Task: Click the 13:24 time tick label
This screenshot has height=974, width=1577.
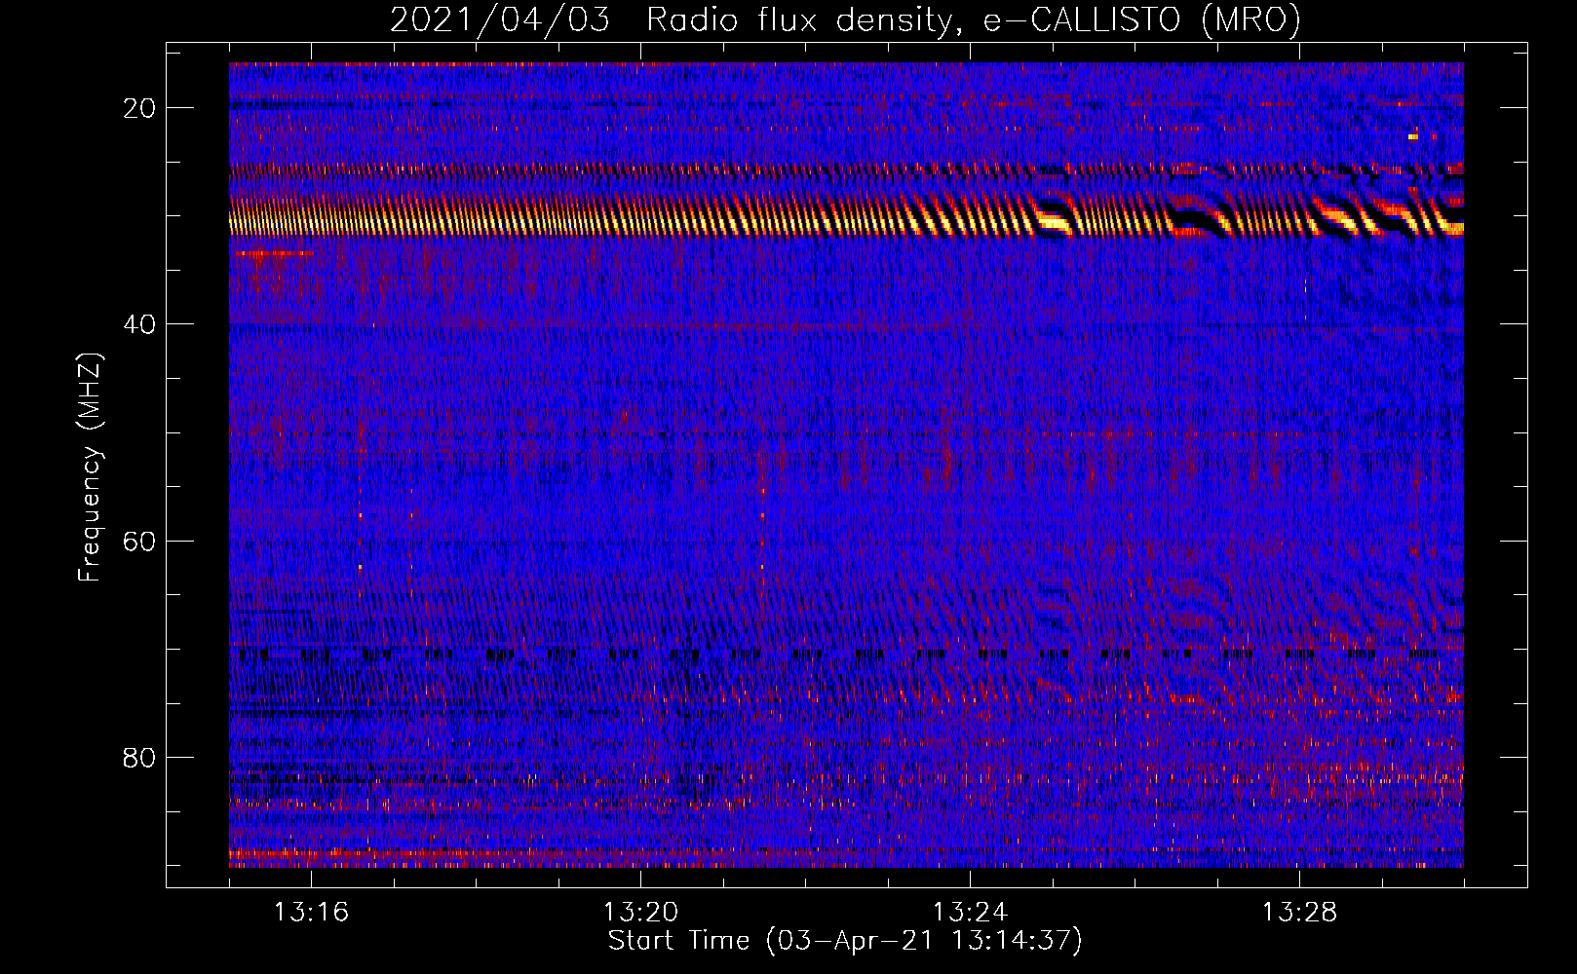Action: click(970, 913)
